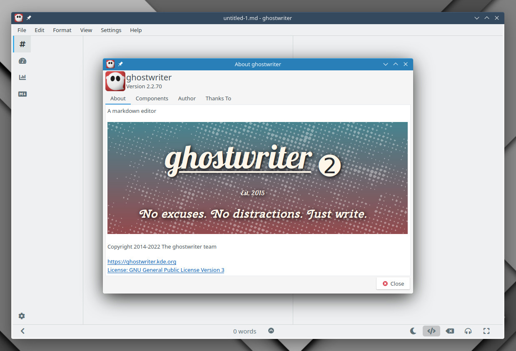This screenshot has height=351, width=516.
Task: Open the Help menu
Action: (x=136, y=30)
